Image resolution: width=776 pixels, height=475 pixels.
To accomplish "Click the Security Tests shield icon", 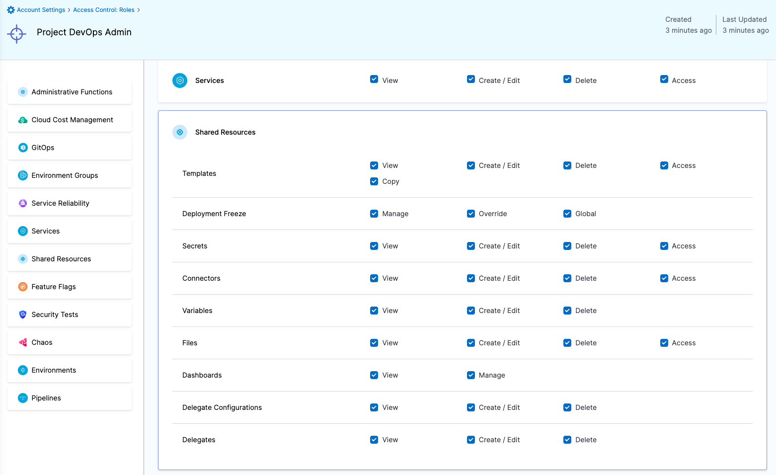I will pos(22,315).
